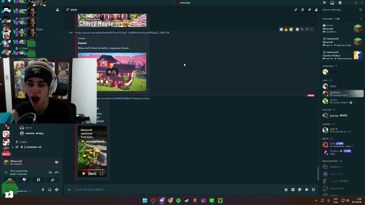The image size is (365, 205).
Task: Open Spotify from the taskbar
Action: [x=179, y=200]
